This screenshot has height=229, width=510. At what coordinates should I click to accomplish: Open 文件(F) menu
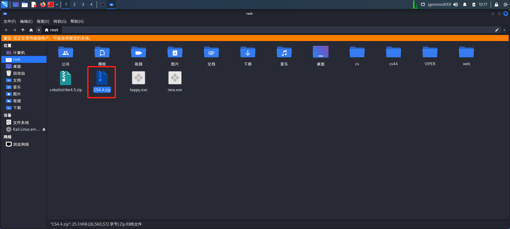tap(10, 21)
